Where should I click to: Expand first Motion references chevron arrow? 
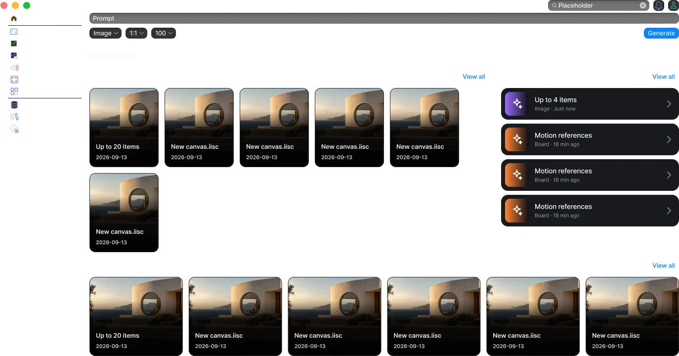point(669,139)
